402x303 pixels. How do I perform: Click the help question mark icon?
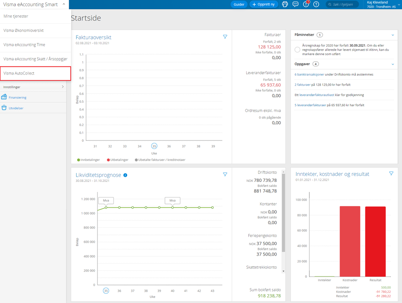(316, 4)
